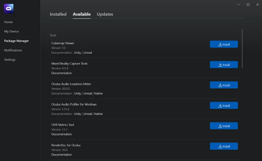Open Native docs for Audio Loudness Meter
Viewport: 262px width, 161px height.
coord(98,94)
